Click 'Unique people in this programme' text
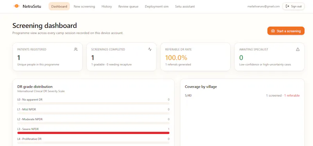The image size is (313, 146). [38, 65]
